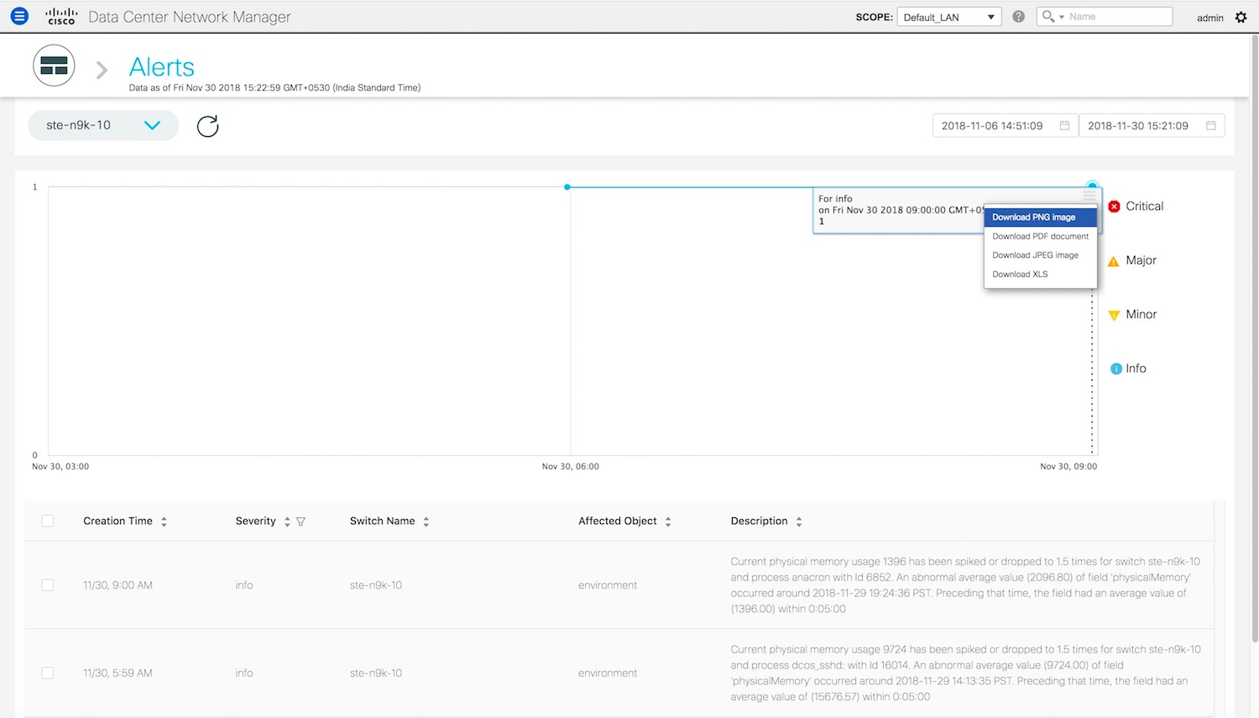Click the Critical red X legend icon
Screen dimensions: 1259x718
click(x=1114, y=207)
